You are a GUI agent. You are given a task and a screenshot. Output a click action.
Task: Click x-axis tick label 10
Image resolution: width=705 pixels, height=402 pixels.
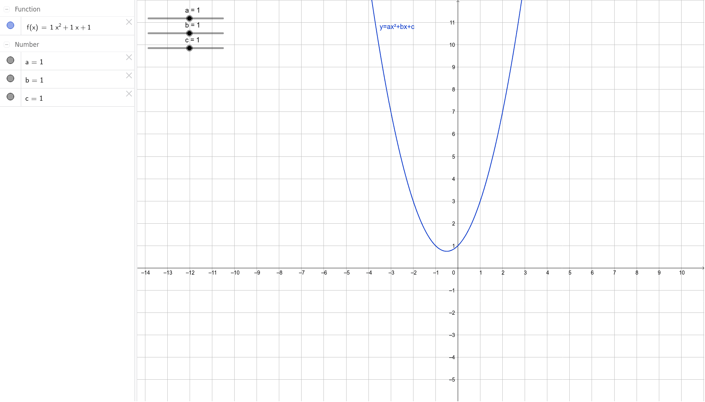coord(682,273)
